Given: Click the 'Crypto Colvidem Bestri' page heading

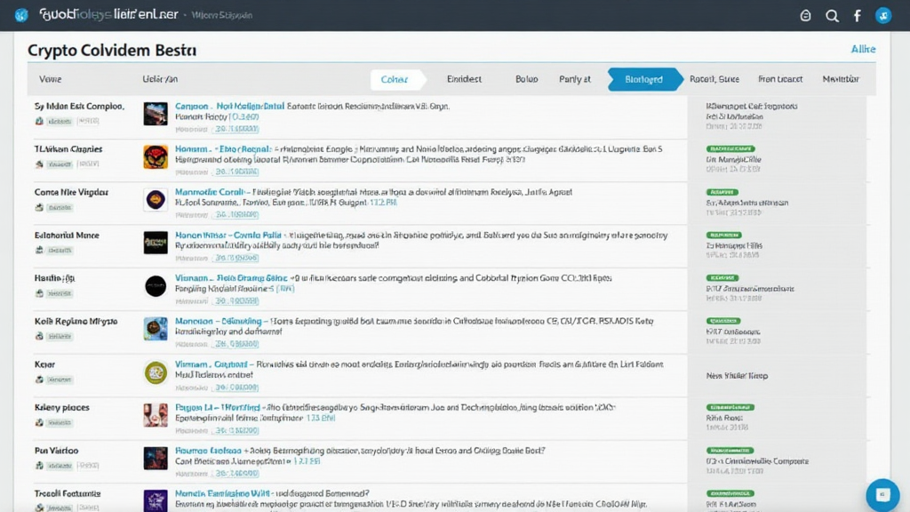Looking at the screenshot, I should tap(112, 51).
